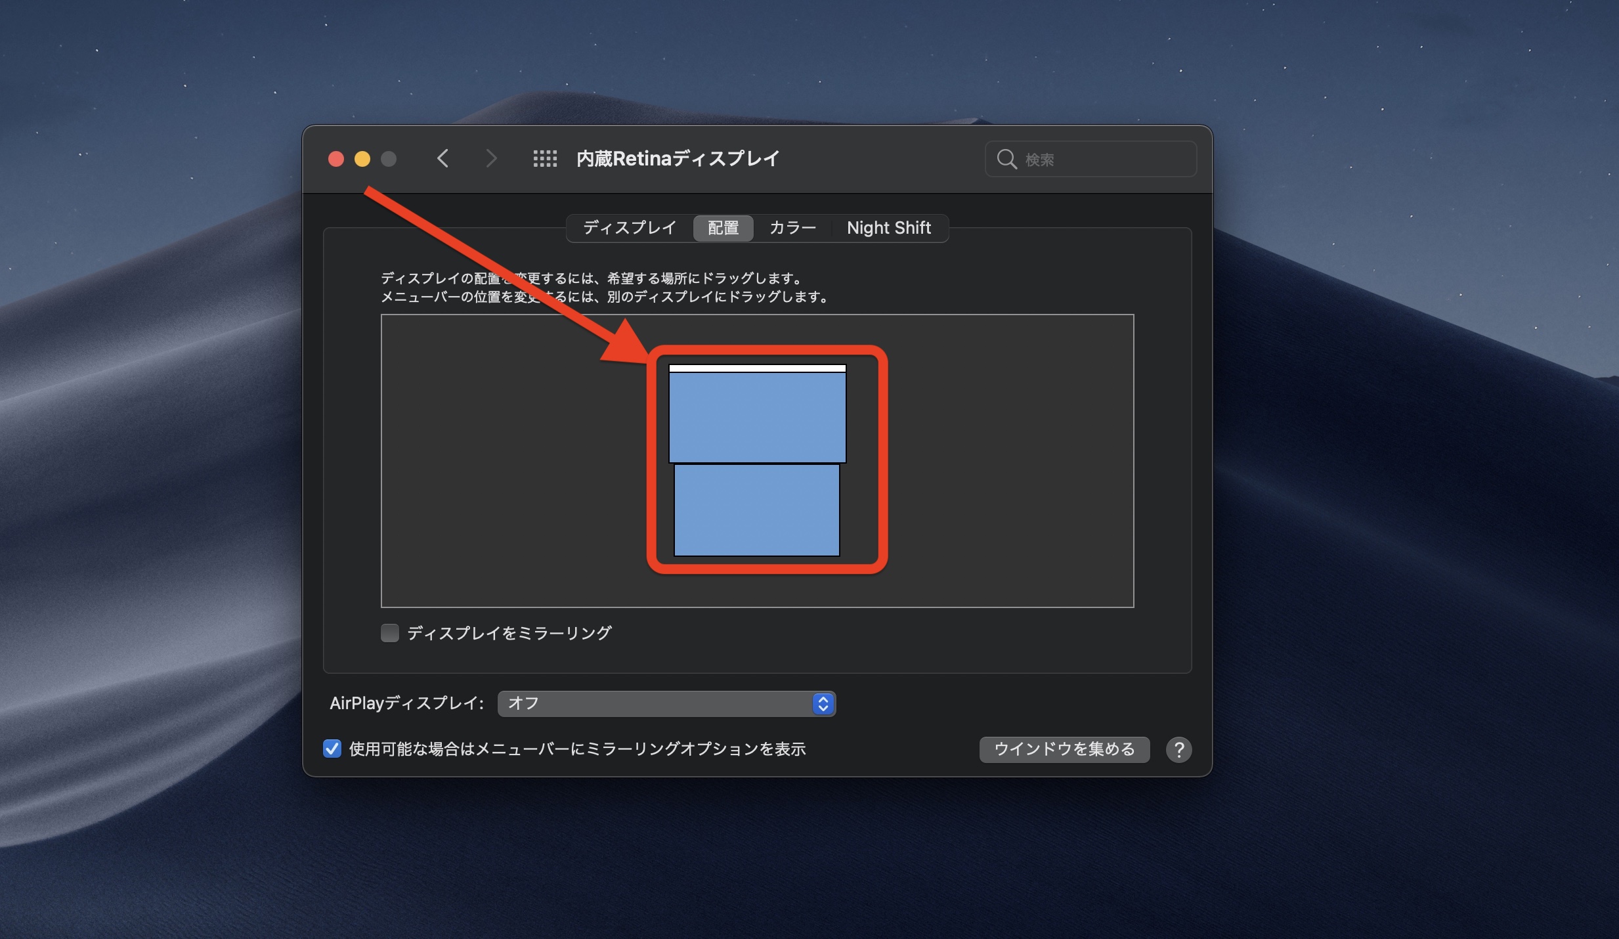Screen dimensions: 1619x939
Task: Select the lower display rectangle
Action: (757, 510)
